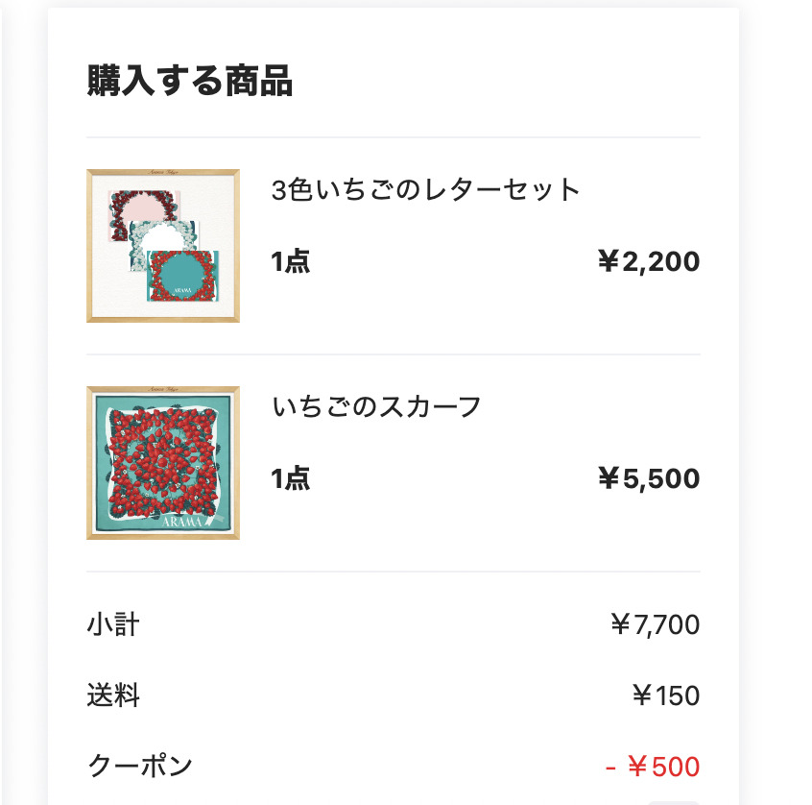Click the 小計 label
812x805 pixels.
tap(113, 624)
